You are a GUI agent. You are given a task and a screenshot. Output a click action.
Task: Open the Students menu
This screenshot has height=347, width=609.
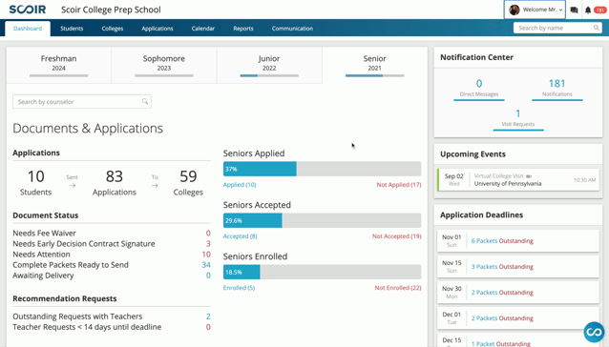[72, 29]
